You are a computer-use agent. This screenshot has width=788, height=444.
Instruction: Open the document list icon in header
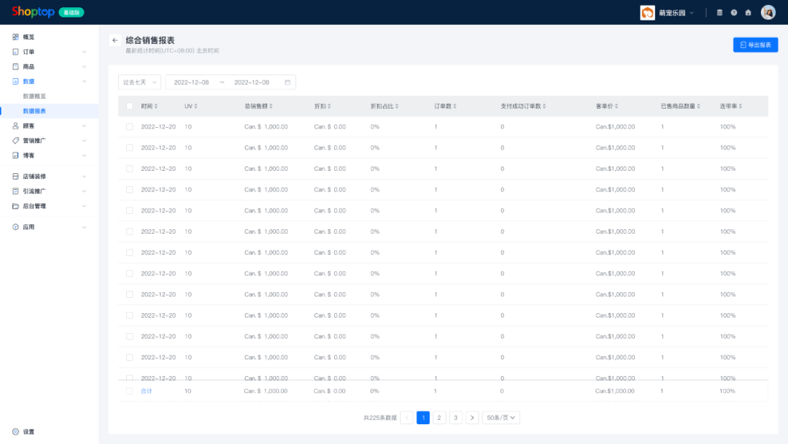719,12
